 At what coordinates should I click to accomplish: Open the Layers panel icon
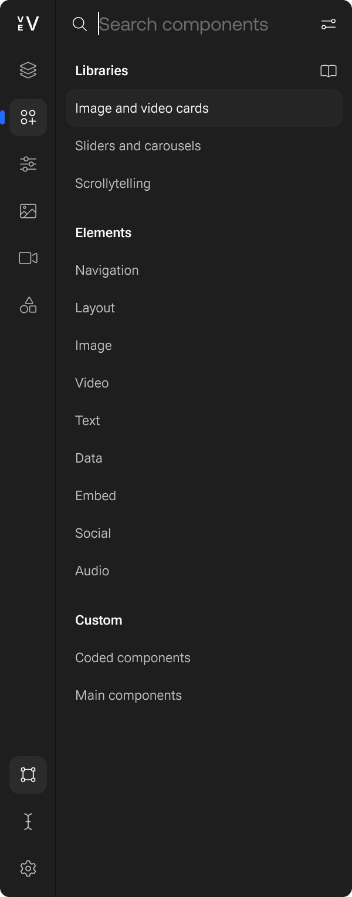point(28,70)
